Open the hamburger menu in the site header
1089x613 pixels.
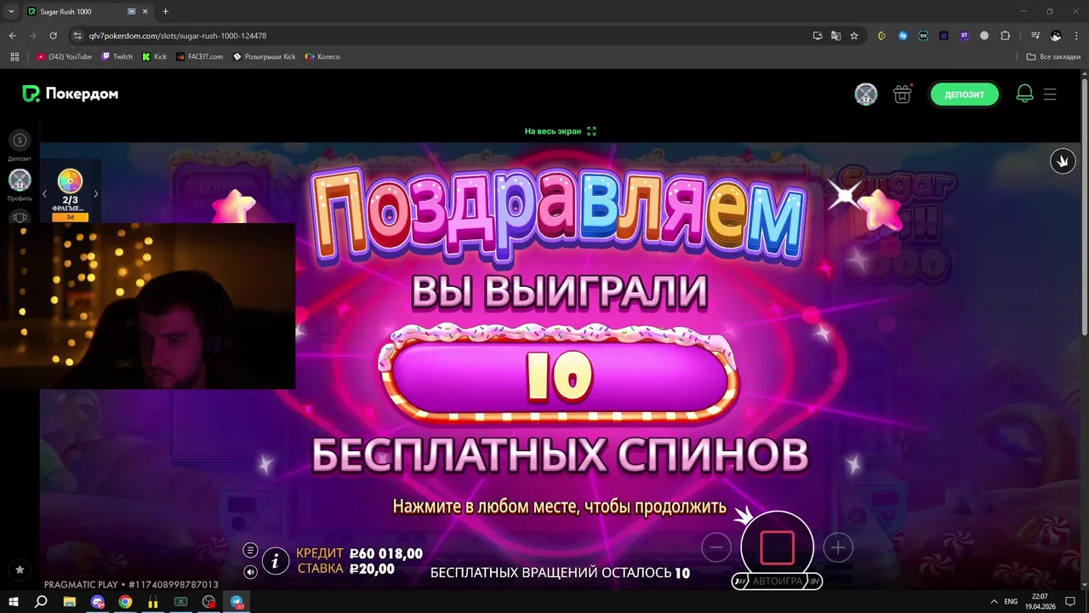pos(1050,95)
